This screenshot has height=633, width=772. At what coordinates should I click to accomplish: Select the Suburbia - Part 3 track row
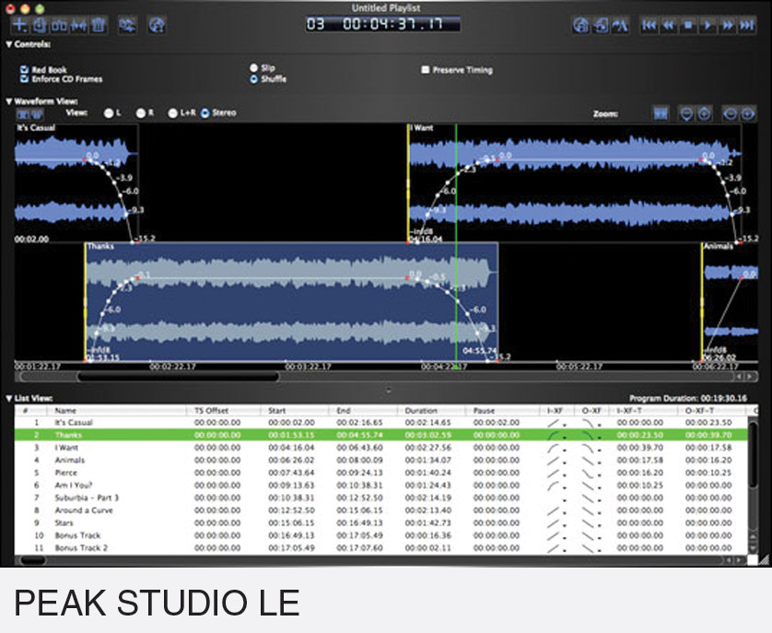coord(381,498)
